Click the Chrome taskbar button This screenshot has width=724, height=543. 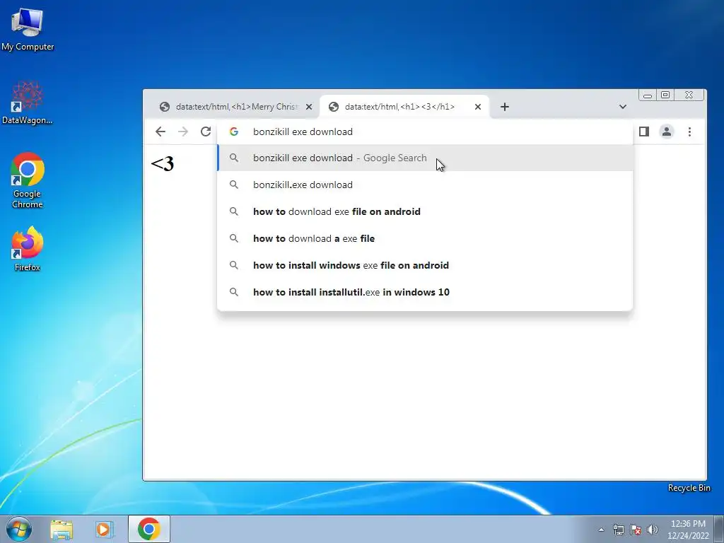click(148, 529)
